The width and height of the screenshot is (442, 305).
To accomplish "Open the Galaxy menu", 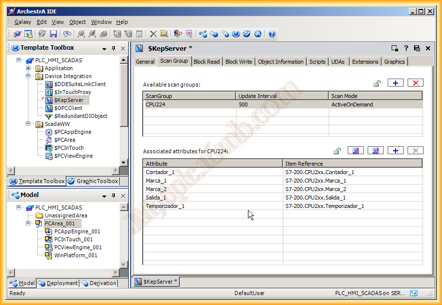I will (22, 22).
